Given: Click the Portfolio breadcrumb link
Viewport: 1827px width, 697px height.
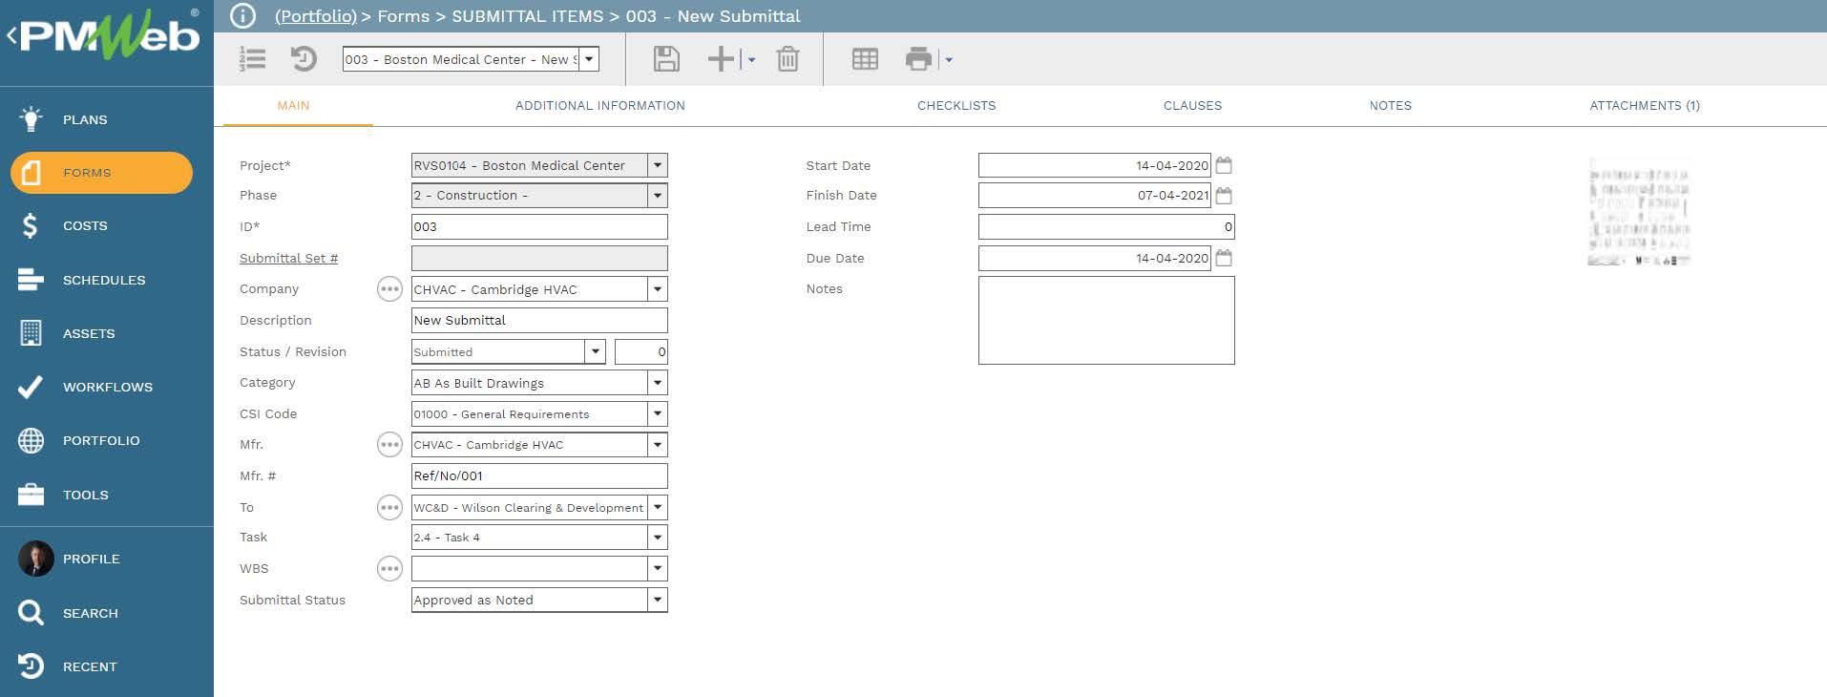Looking at the screenshot, I should 315,16.
